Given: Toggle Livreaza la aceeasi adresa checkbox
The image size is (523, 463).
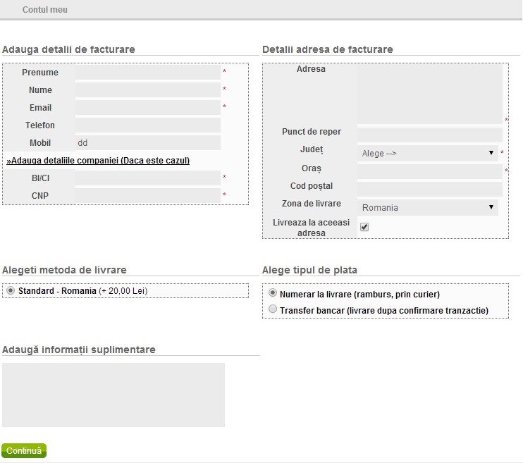Looking at the screenshot, I should click(364, 227).
